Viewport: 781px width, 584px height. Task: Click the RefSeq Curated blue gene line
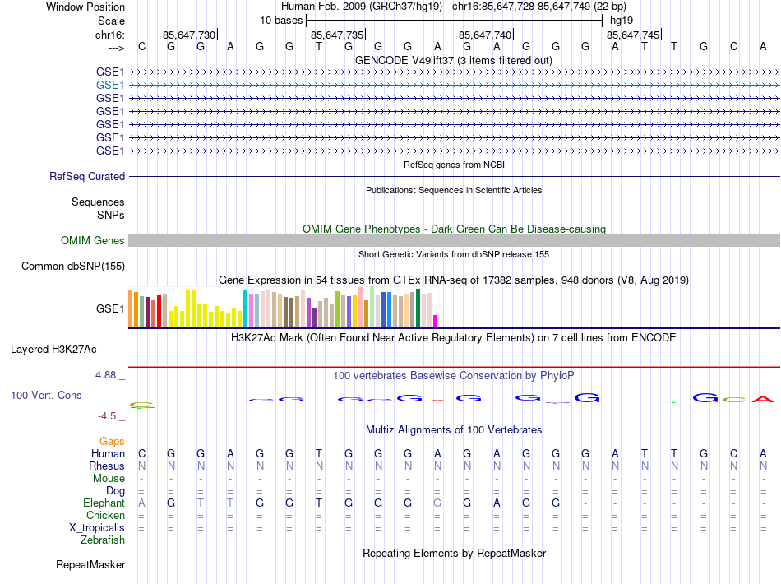coord(454,177)
